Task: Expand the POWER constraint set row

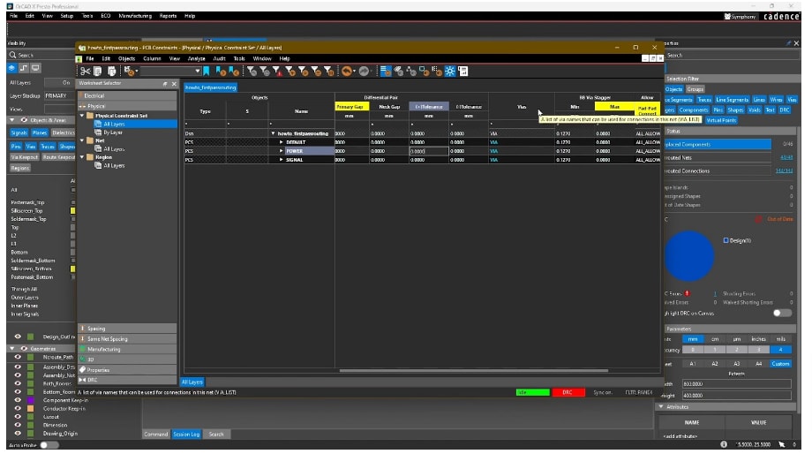Action: [282, 151]
